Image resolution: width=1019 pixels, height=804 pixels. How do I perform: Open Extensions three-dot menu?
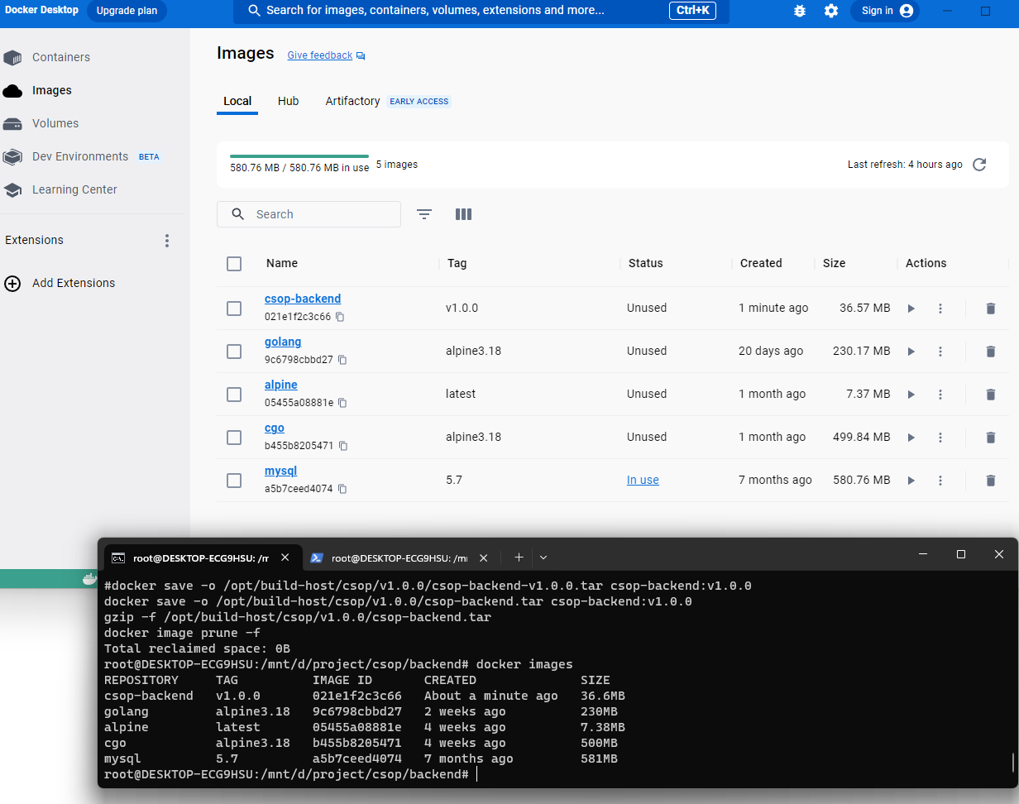pyautogui.click(x=167, y=241)
